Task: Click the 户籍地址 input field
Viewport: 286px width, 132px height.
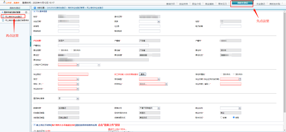Action: pyautogui.click(x=104, y=45)
